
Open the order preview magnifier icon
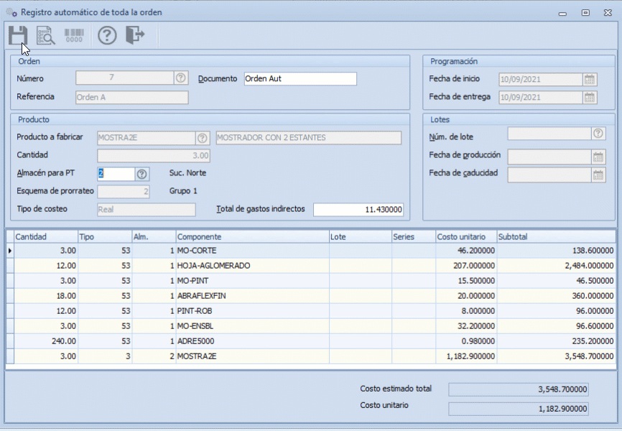point(46,35)
